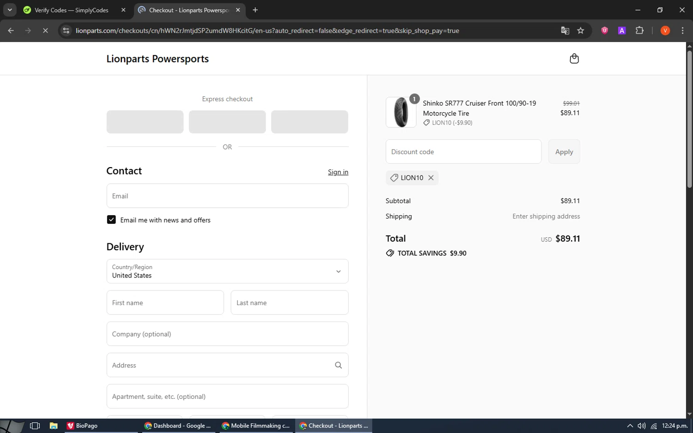Screen dimensions: 693x433
Task: Open the Extensions puzzle piece menu
Action: point(639,30)
